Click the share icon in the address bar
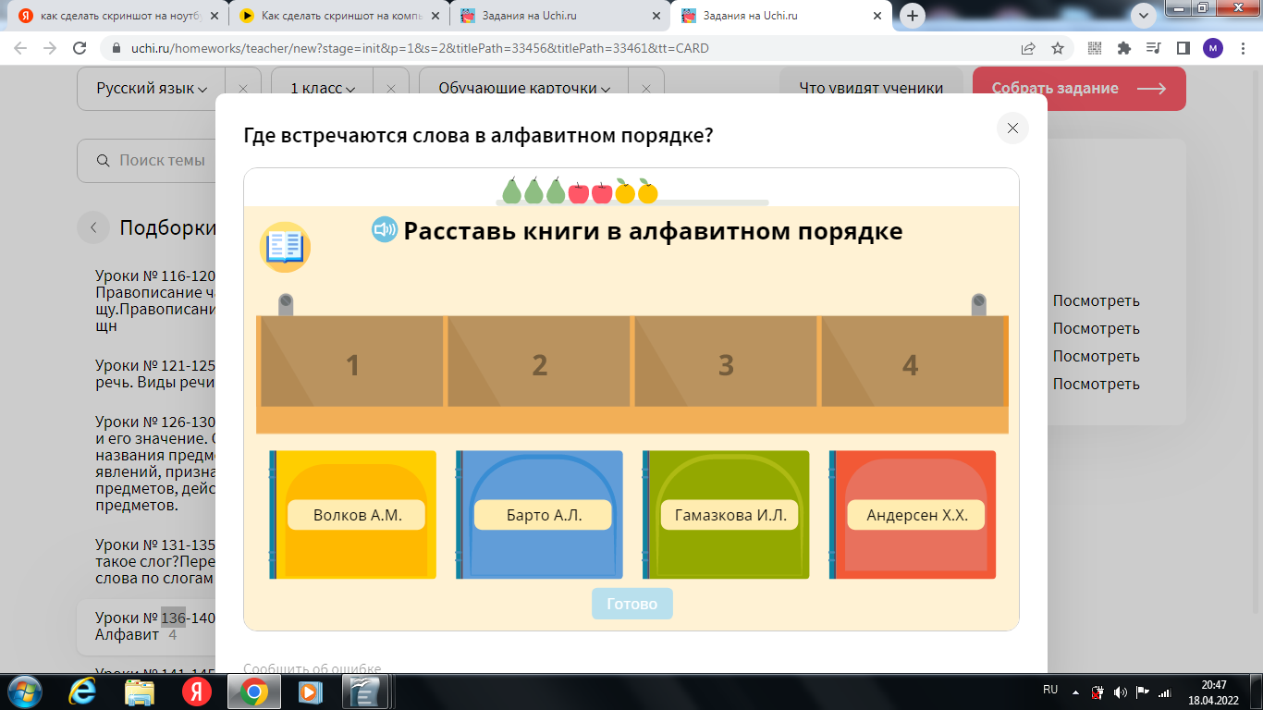Image resolution: width=1263 pixels, height=710 pixels. pyautogui.click(x=1028, y=48)
